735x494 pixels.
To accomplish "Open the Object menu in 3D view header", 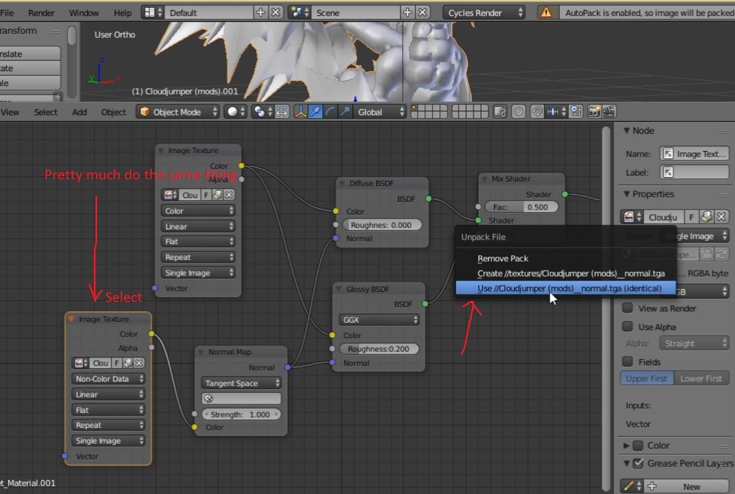I will 114,112.
